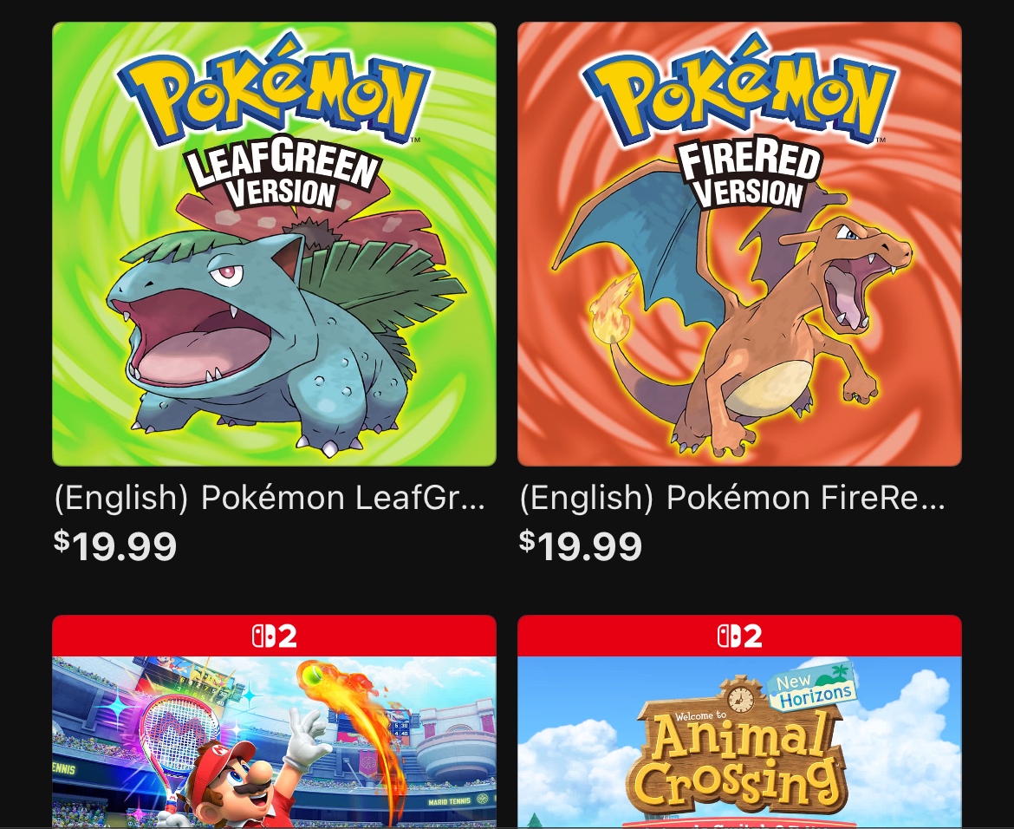Select the (English) Pokémon LeafGreen title link
This screenshot has width=1014, height=829.
tap(270, 499)
